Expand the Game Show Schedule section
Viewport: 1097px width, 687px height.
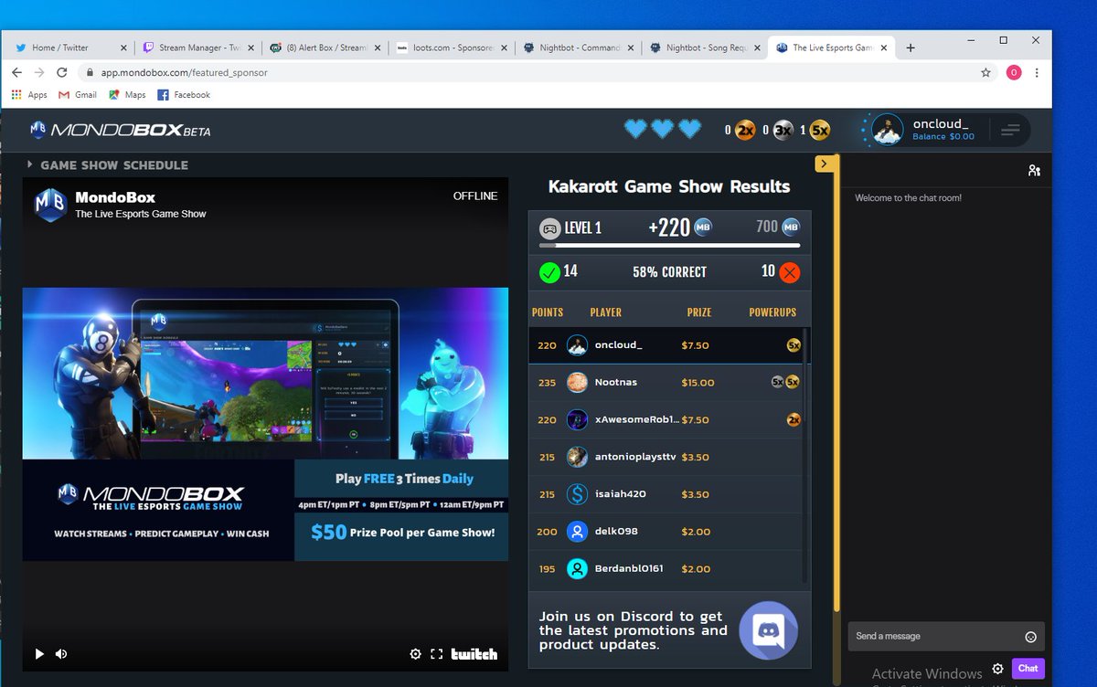[108, 165]
